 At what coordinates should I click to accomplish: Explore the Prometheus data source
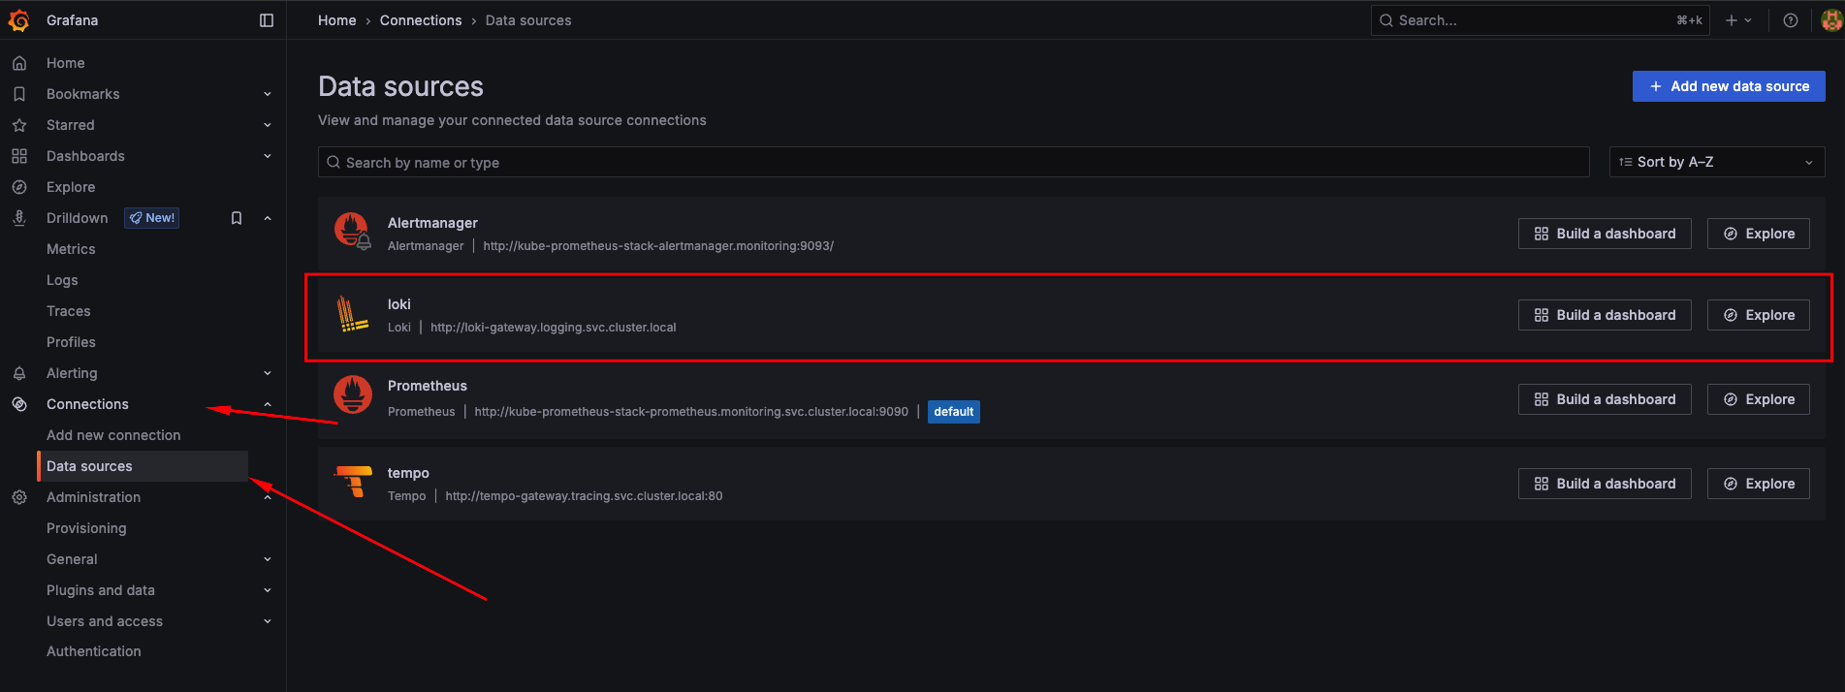click(1759, 399)
